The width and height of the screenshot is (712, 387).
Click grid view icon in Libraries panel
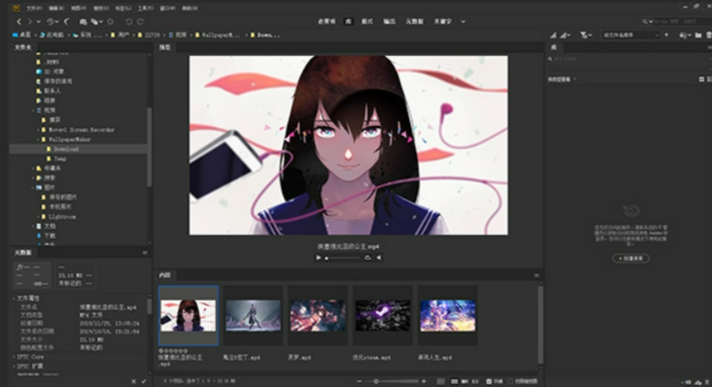[702, 79]
